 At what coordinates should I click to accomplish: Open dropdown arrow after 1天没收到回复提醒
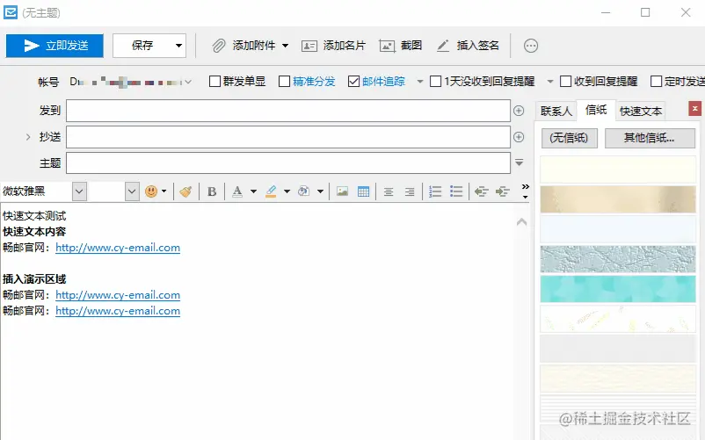550,82
